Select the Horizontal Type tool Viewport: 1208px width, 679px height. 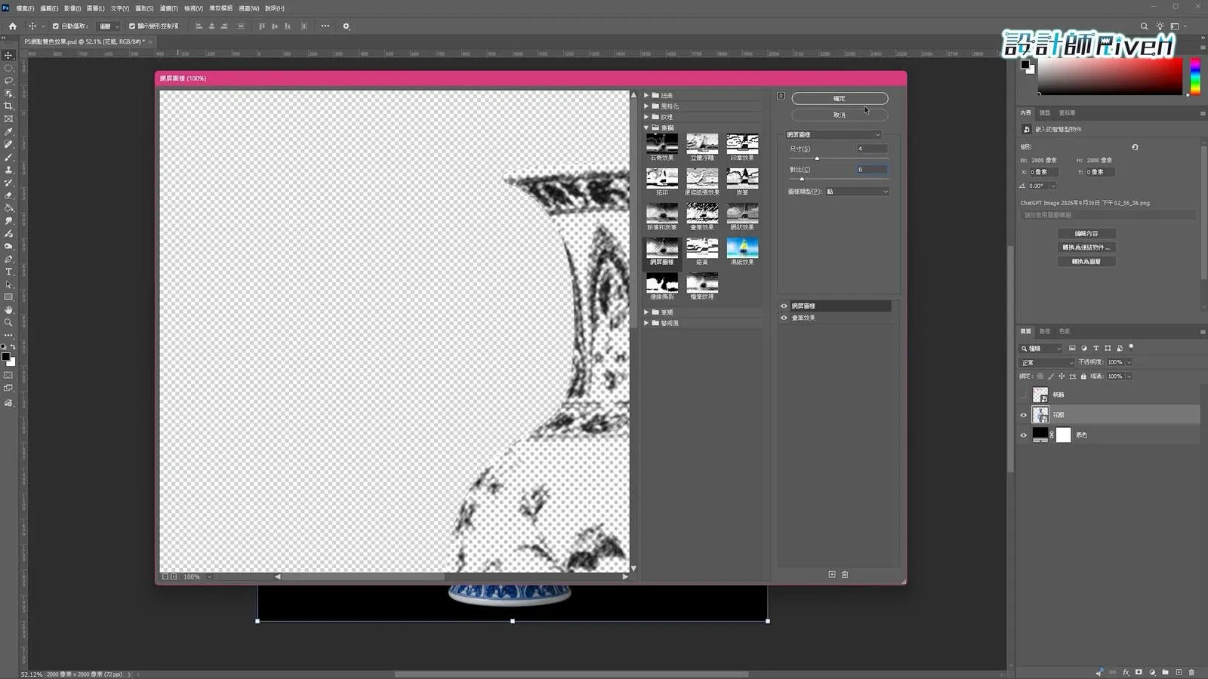pyautogui.click(x=8, y=272)
